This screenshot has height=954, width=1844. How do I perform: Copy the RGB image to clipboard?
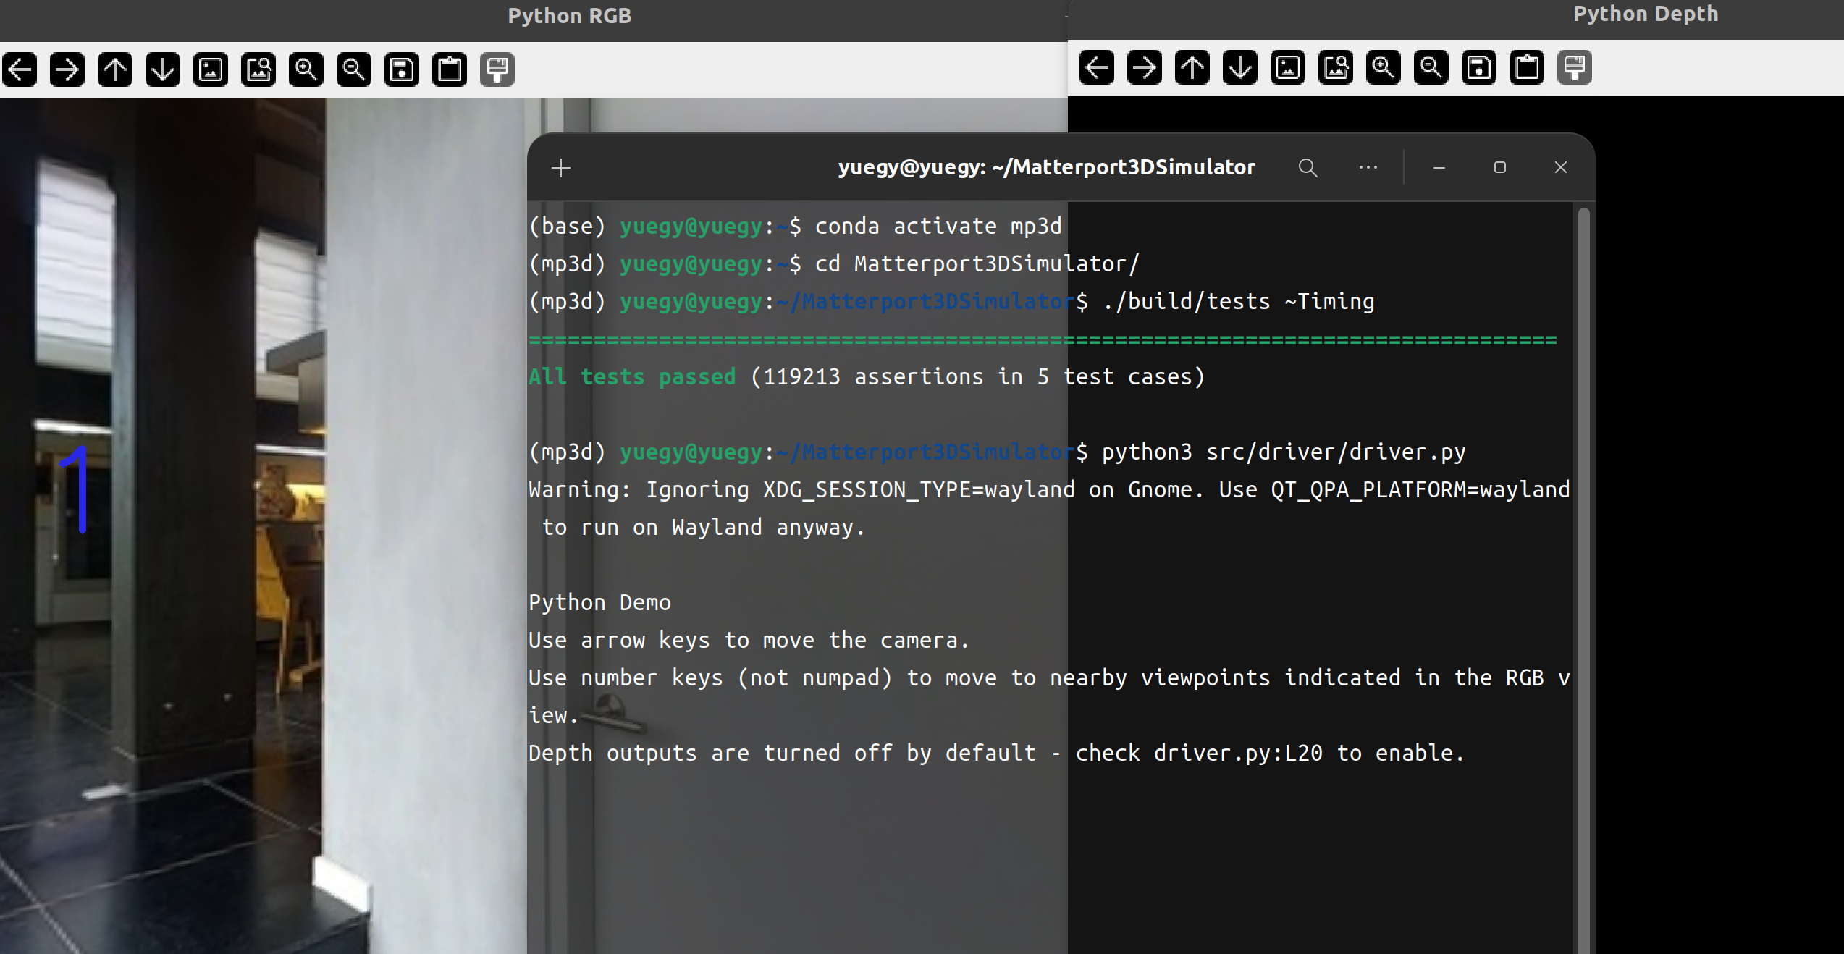pos(450,69)
